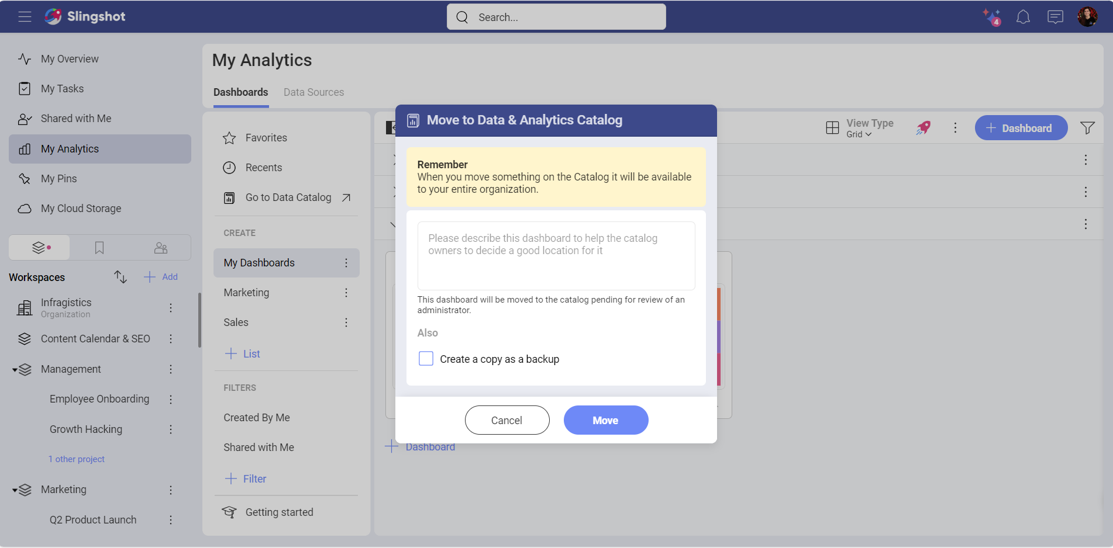Screen dimensions: 1113x548
Task: Open the hamburger menu icon
Action: point(25,17)
